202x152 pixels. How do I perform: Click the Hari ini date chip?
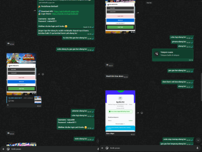[149, 3]
